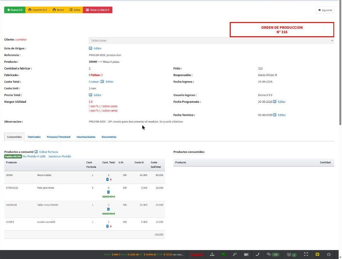Viewport: 342px width, 259px height.
Task: Click document icon under Tabla mesa 100x50 quantity
Action: pos(108,209)
